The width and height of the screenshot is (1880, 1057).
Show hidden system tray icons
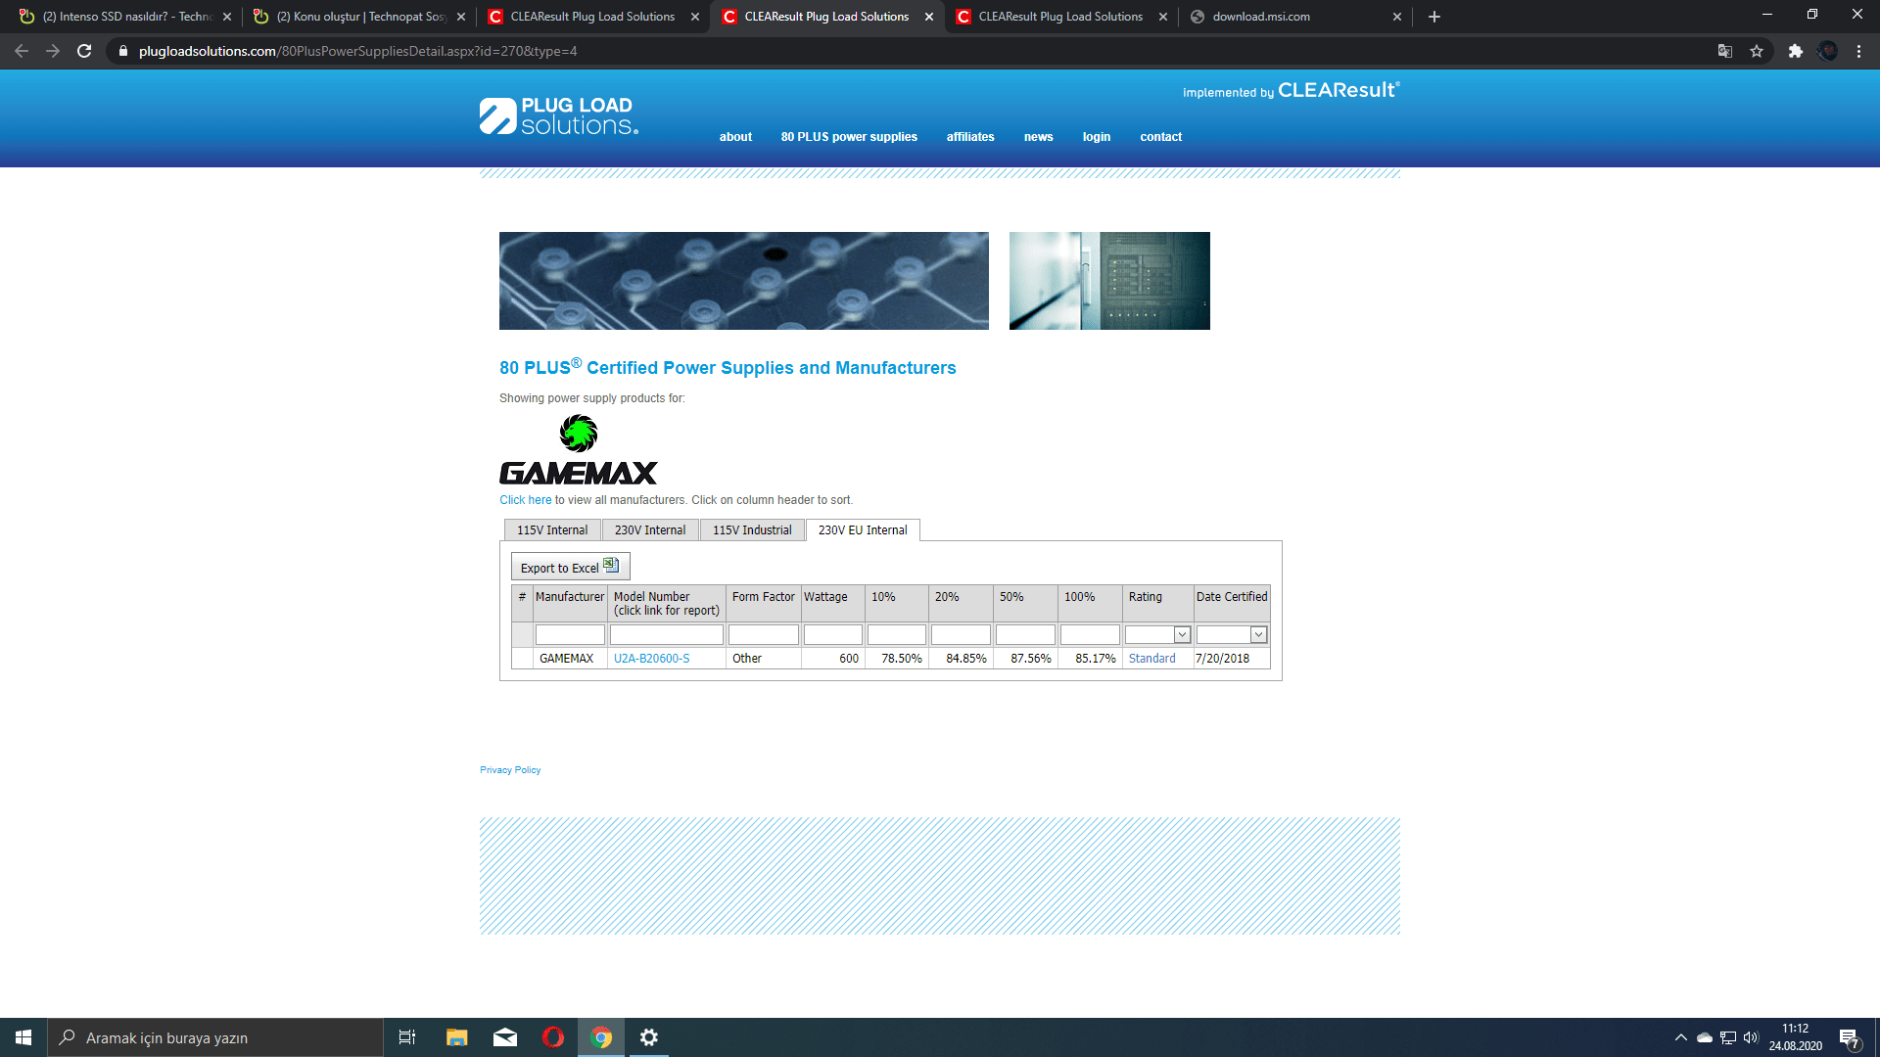(1681, 1037)
